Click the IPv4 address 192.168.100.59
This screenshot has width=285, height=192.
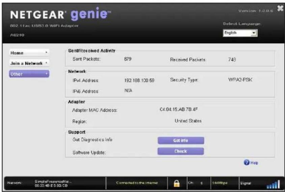pyautogui.click(x=139, y=80)
